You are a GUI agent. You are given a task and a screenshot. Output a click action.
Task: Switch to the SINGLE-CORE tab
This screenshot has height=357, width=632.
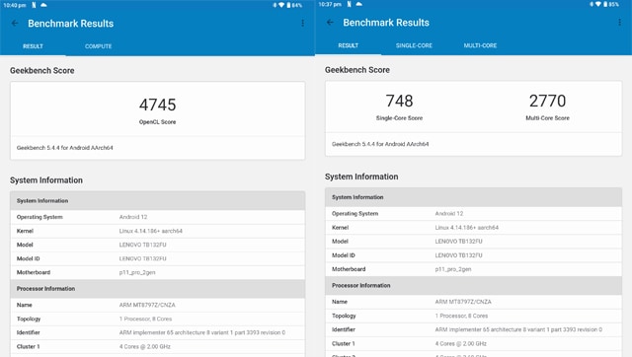coord(414,45)
